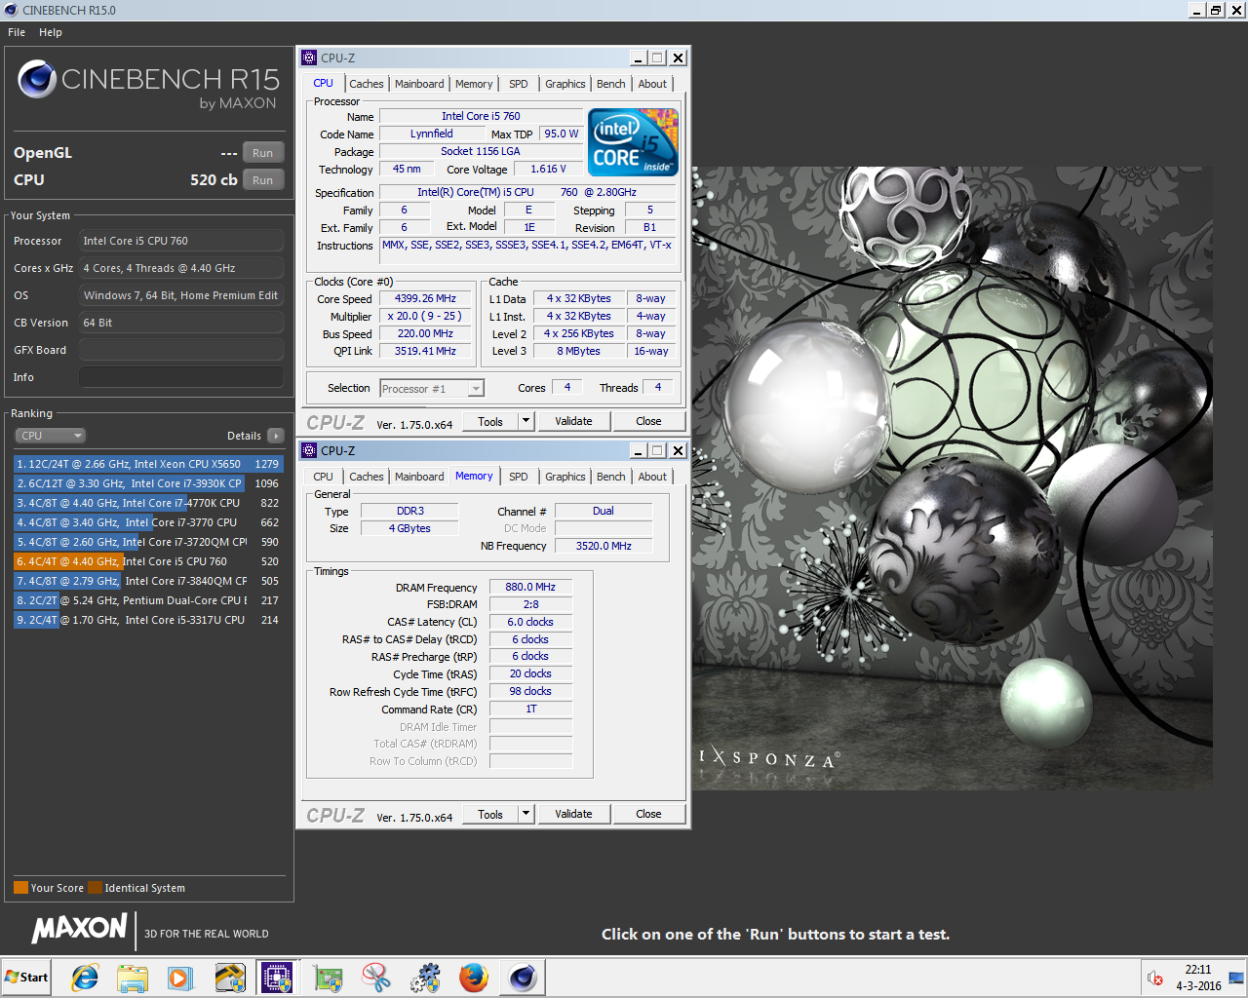Click Close in bottom CPU-Z window
Screen dimensions: 1248x998
click(648, 814)
